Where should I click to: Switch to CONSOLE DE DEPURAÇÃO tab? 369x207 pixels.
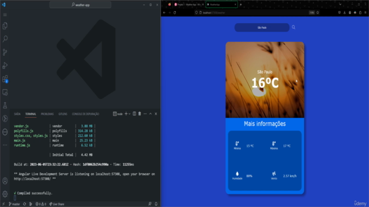pos(85,114)
